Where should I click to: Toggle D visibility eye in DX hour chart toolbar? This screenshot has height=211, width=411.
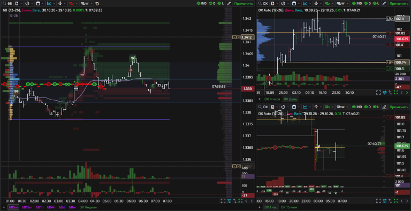pyautogui.click(x=366, y=107)
